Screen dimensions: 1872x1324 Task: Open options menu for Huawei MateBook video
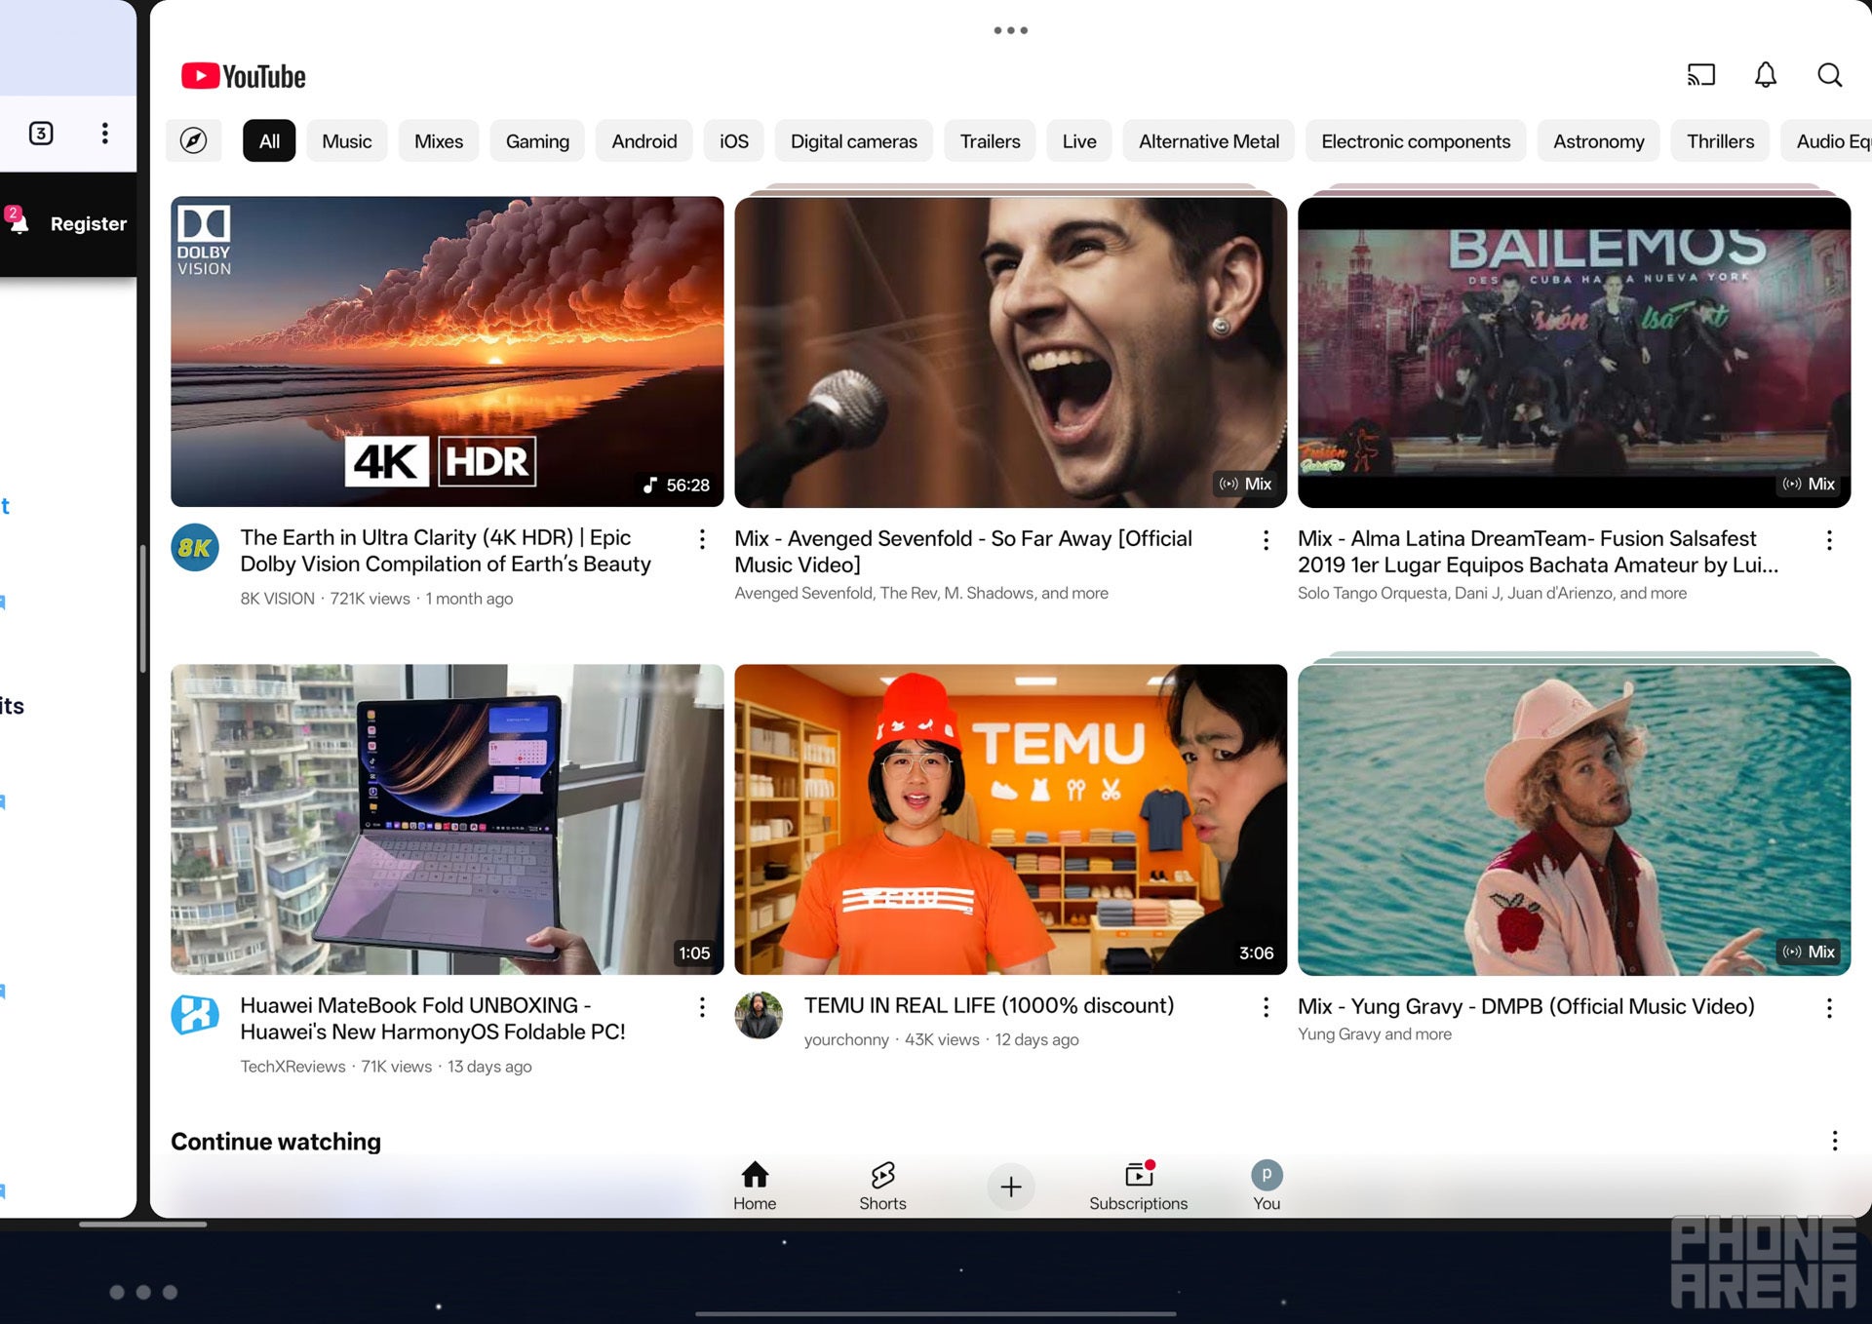pos(702,1007)
